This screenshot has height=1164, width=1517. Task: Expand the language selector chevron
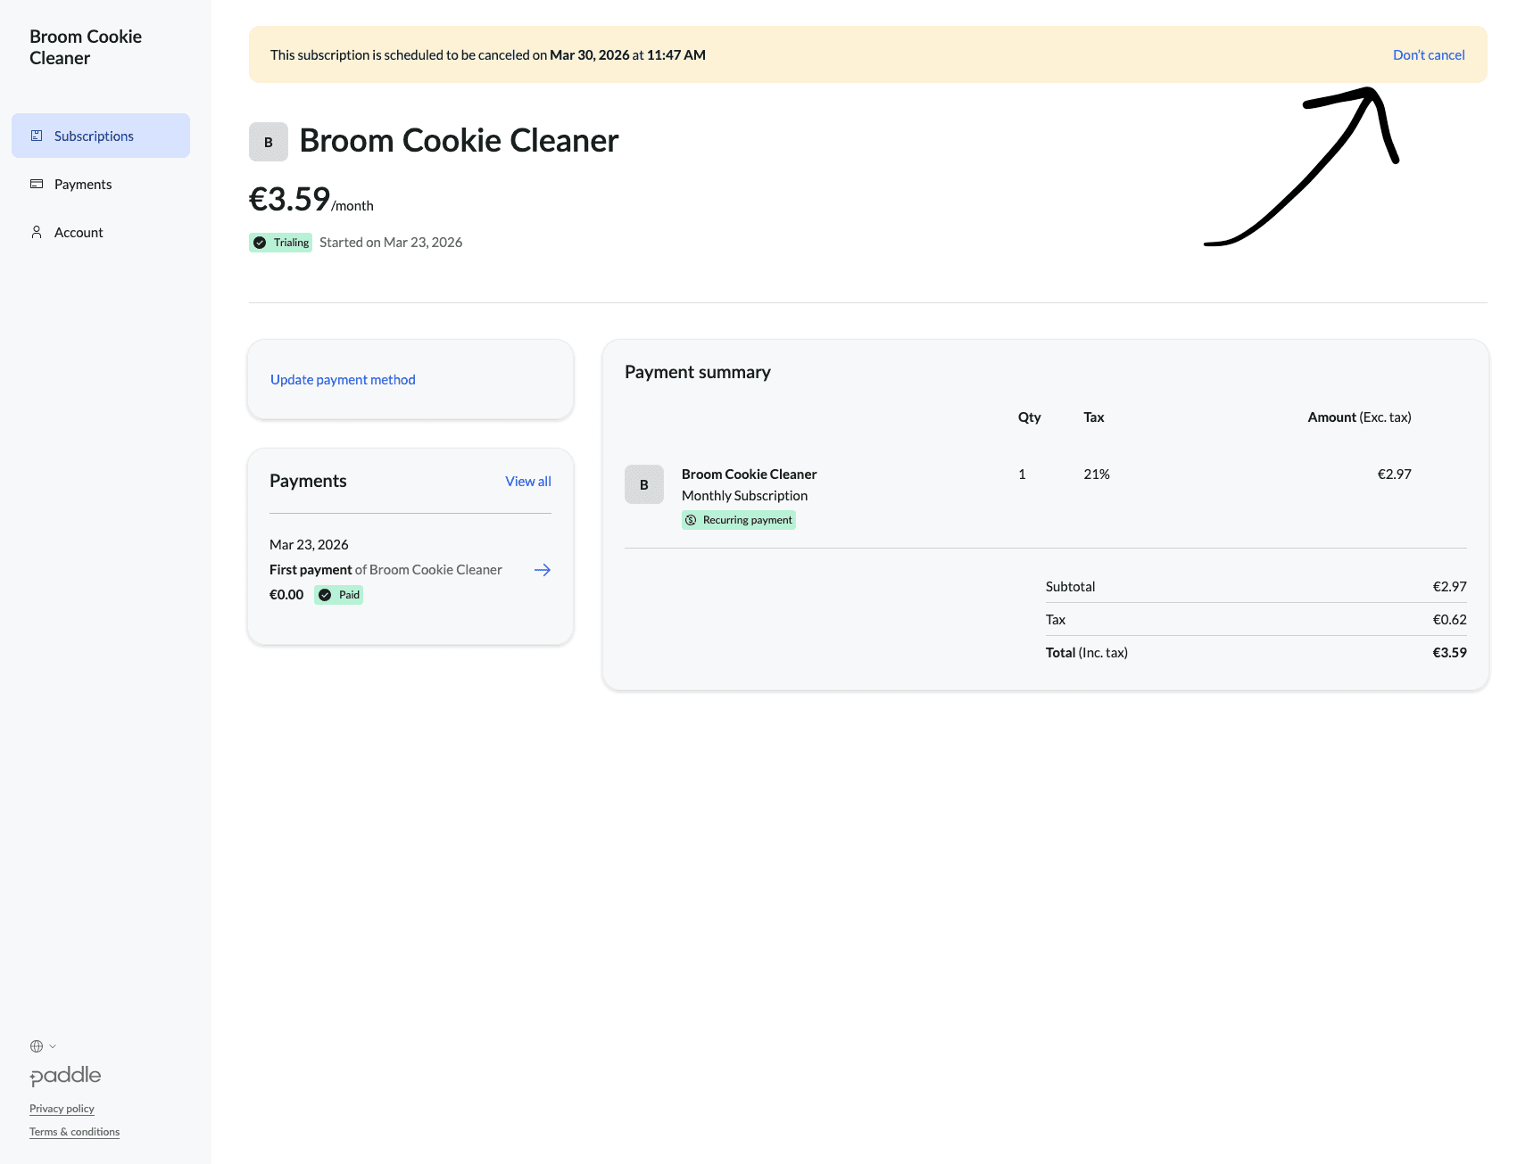pyautogui.click(x=53, y=1046)
